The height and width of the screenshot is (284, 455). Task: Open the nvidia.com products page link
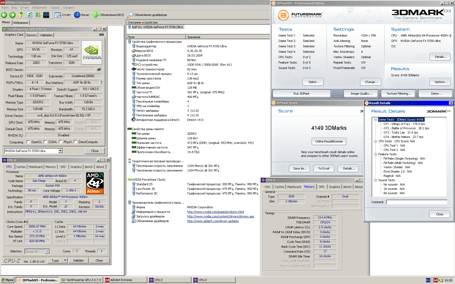pyautogui.click(x=216, y=212)
